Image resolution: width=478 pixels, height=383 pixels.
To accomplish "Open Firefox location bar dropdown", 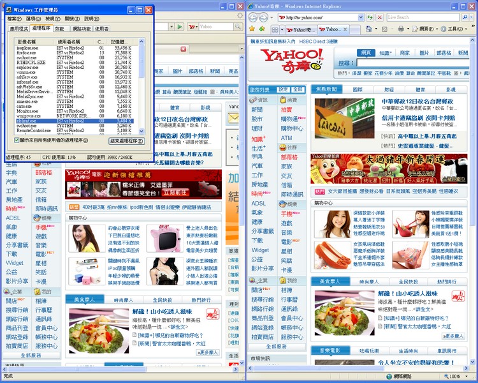I will [x=171, y=27].
